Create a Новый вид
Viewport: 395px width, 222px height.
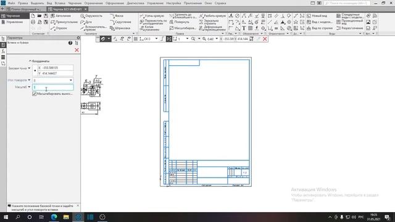click(x=317, y=16)
